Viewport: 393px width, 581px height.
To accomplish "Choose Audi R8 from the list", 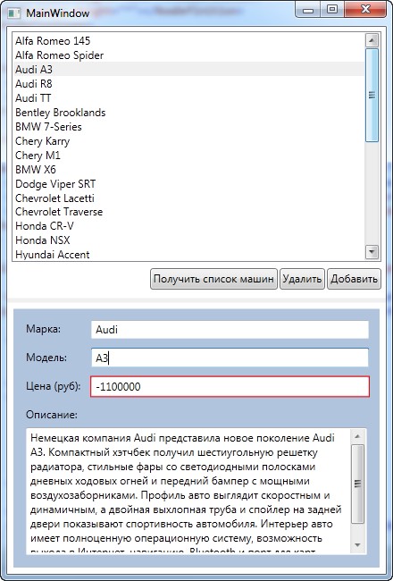I will (x=188, y=84).
